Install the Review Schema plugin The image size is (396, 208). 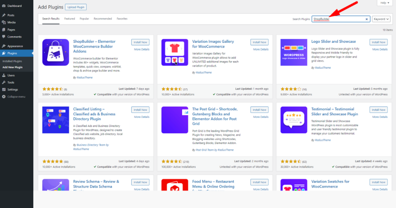click(140, 182)
